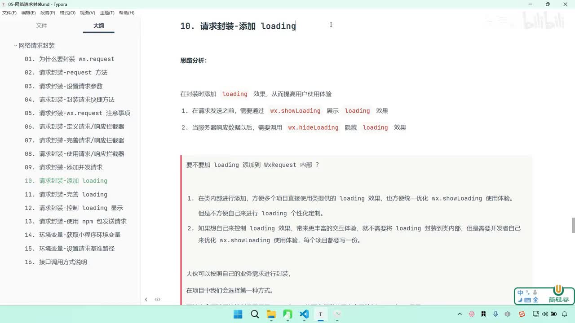Open the 帮助(H) menu
575x323 pixels.
127,13
